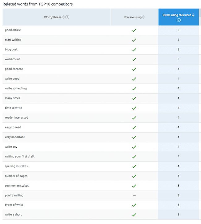Click heading 'Related words from TOP10 competitors'
201x224 pixels.
coord(38,4)
